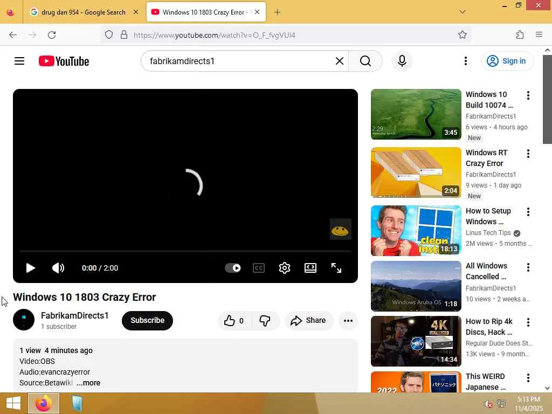
Task: Switch to drug dan 954 Google Search tab
Action: click(x=83, y=12)
